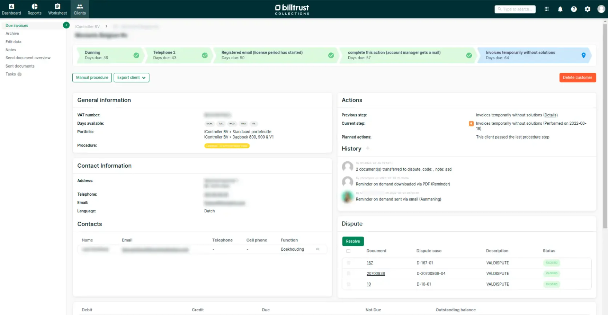Collapse the sidebar with green arrow
This screenshot has width=608, height=315.
[x=66, y=25]
